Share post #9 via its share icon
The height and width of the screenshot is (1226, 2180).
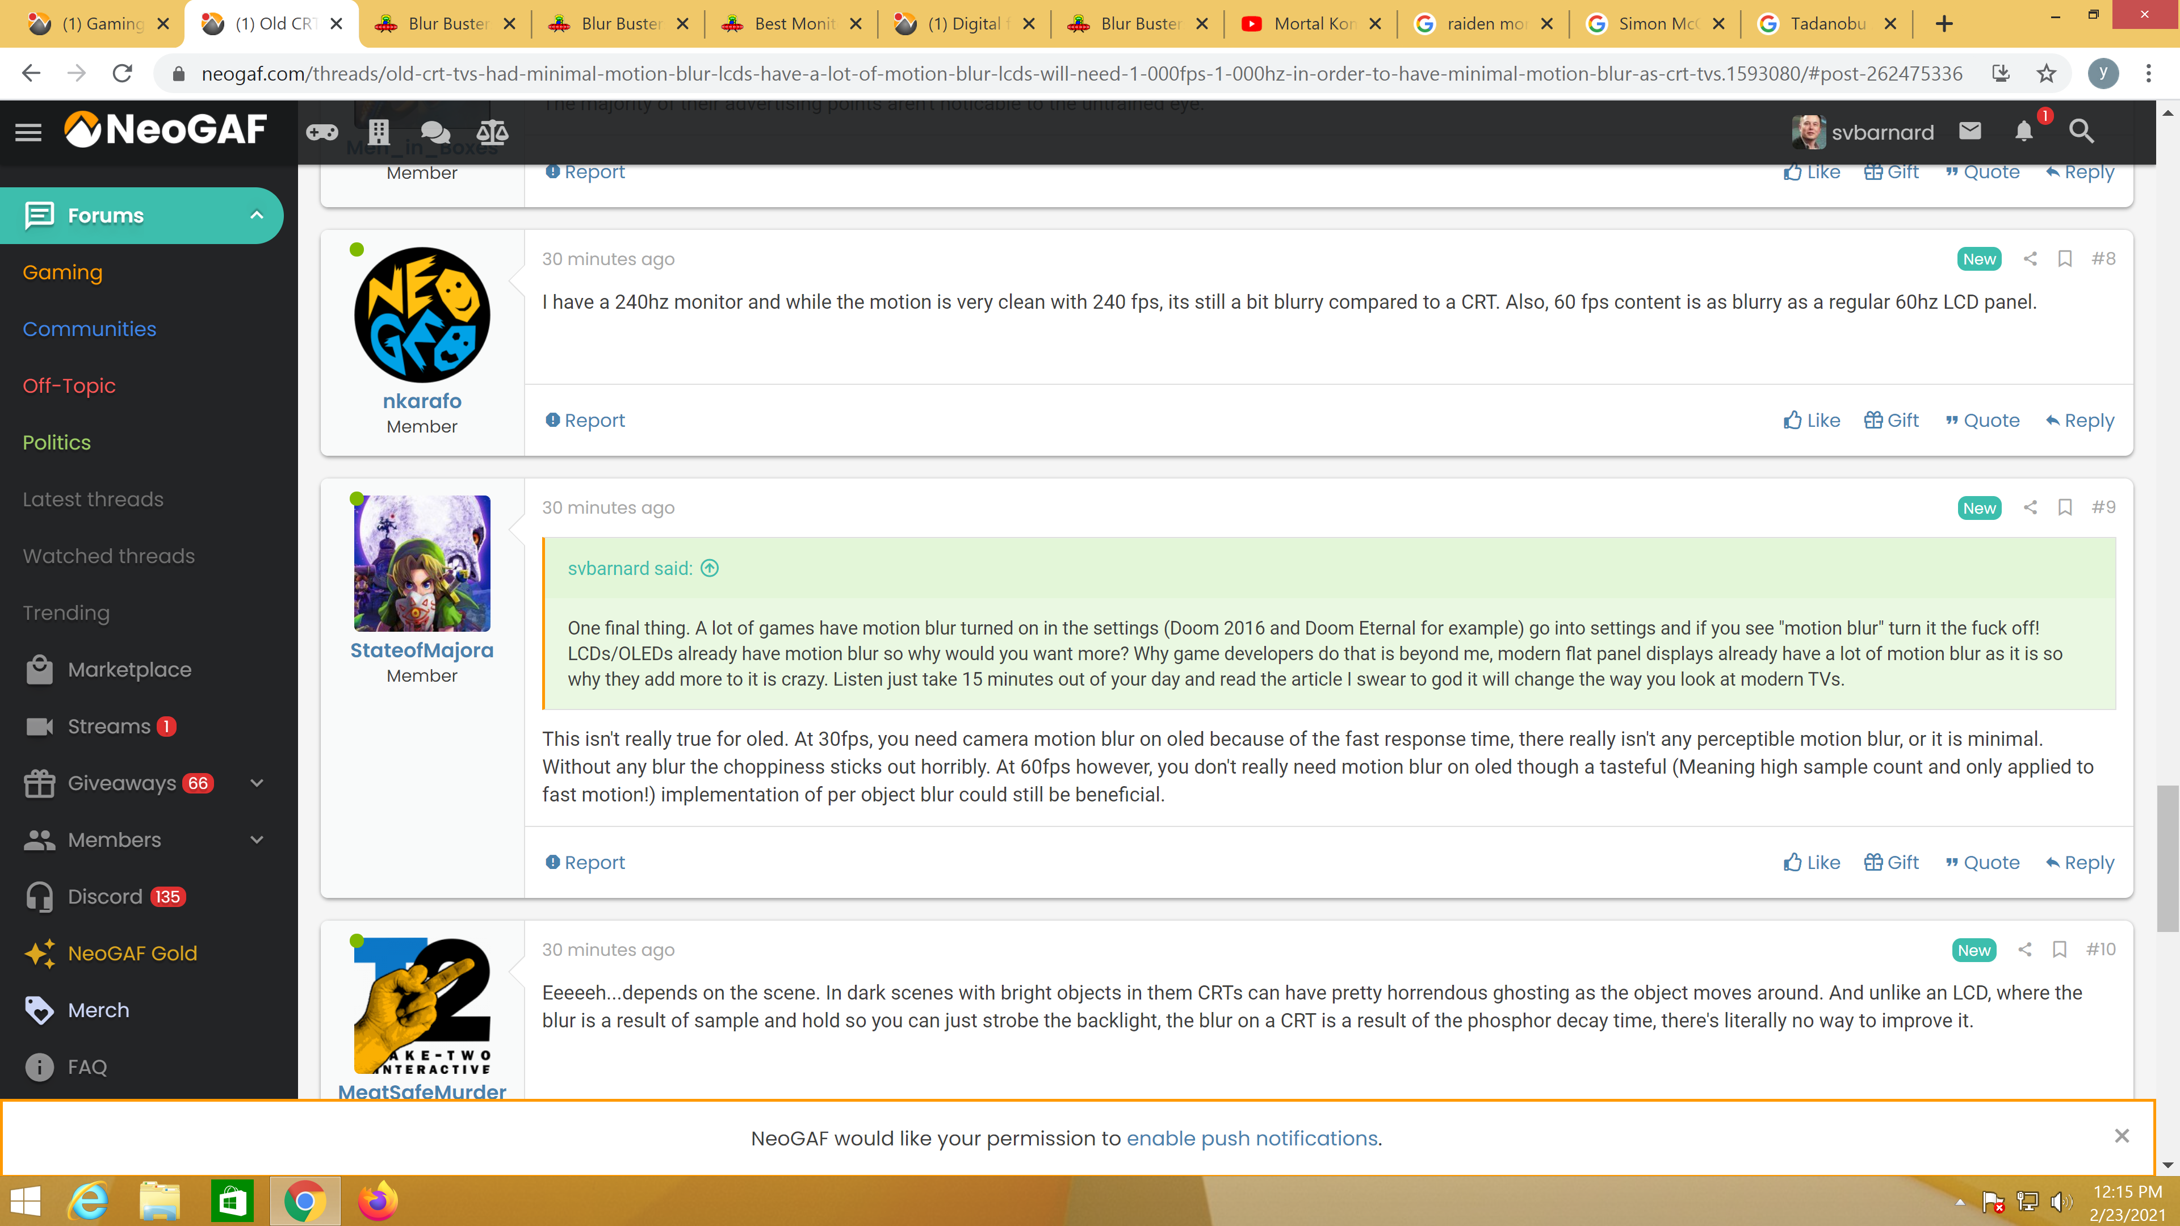click(2030, 507)
